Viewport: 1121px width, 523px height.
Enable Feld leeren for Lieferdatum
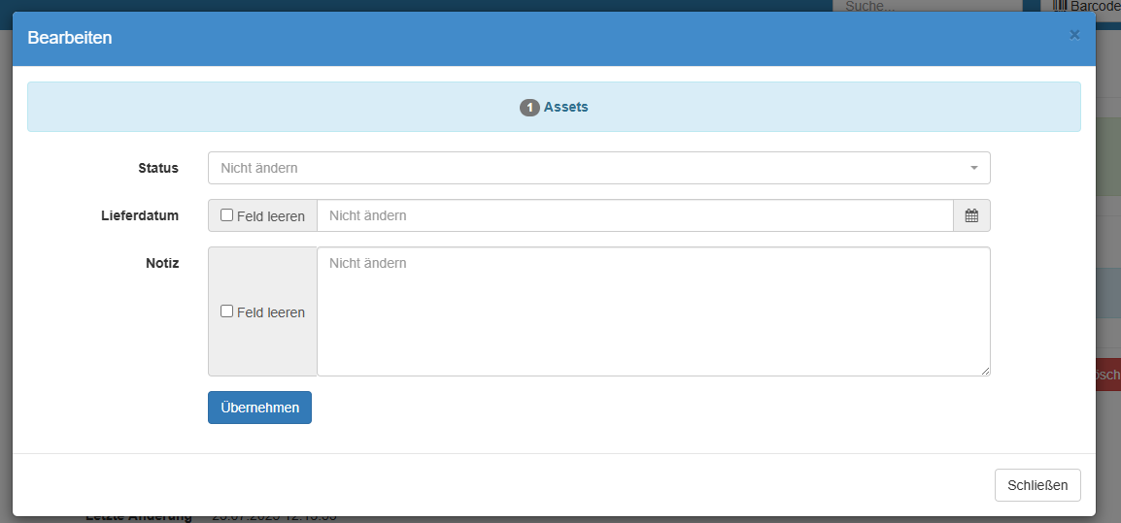click(x=227, y=215)
